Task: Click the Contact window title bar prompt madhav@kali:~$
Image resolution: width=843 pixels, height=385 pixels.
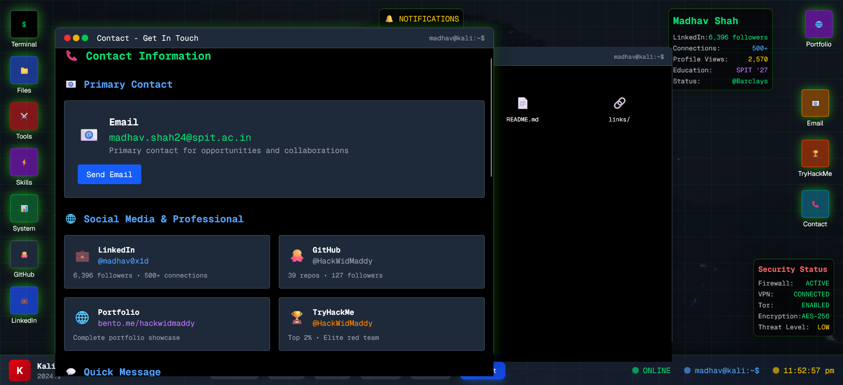Action: [457, 38]
